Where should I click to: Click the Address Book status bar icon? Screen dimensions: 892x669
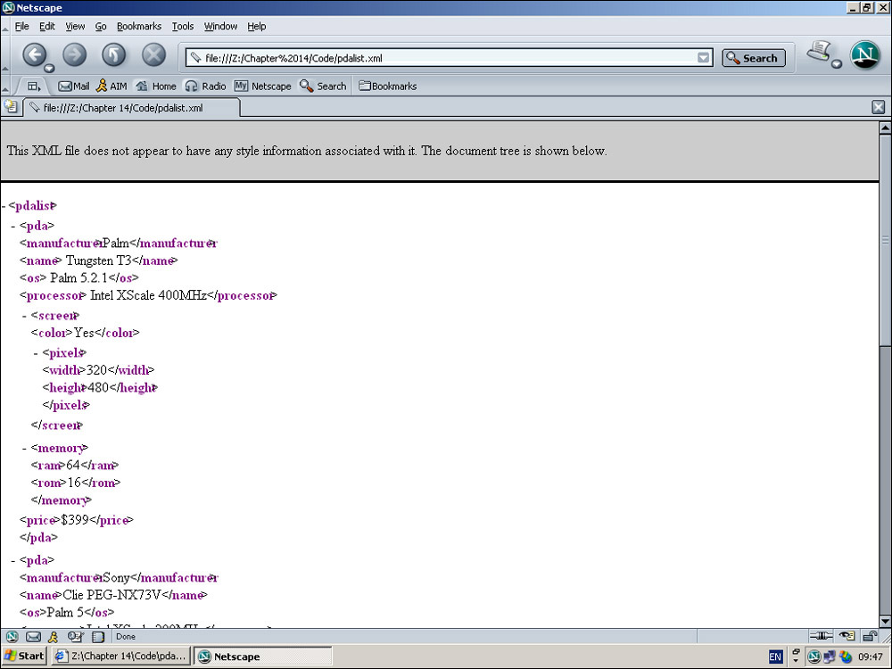click(98, 637)
